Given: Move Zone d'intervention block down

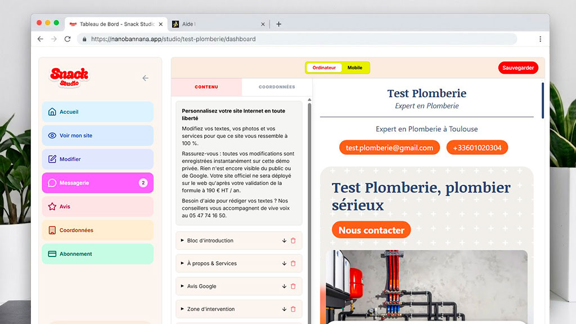Looking at the screenshot, I should 284,309.
